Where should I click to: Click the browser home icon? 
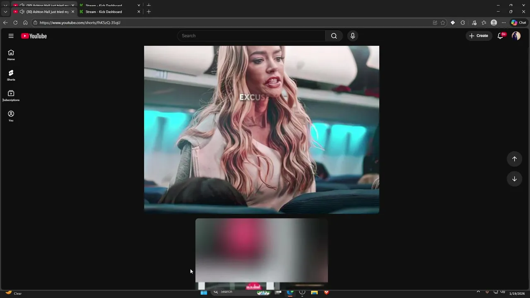25,23
